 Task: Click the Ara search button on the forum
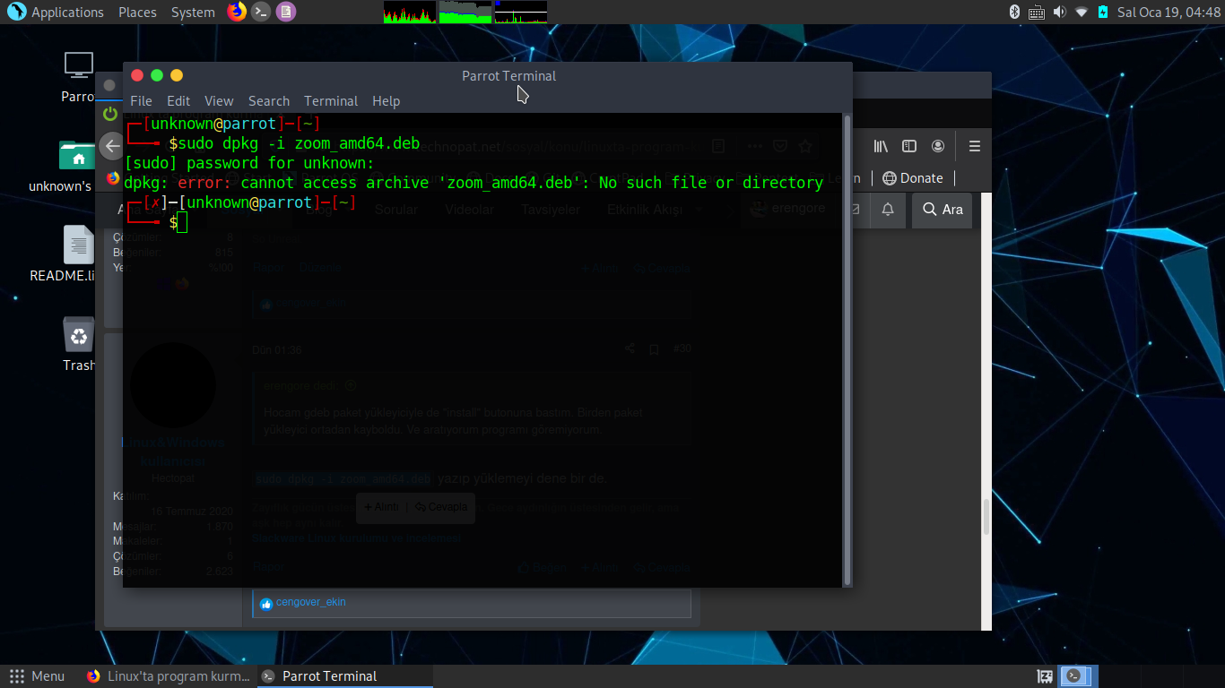tap(943, 210)
